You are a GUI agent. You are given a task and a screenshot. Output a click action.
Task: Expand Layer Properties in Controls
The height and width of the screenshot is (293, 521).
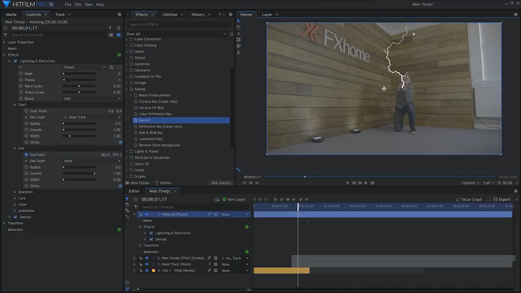click(4, 42)
